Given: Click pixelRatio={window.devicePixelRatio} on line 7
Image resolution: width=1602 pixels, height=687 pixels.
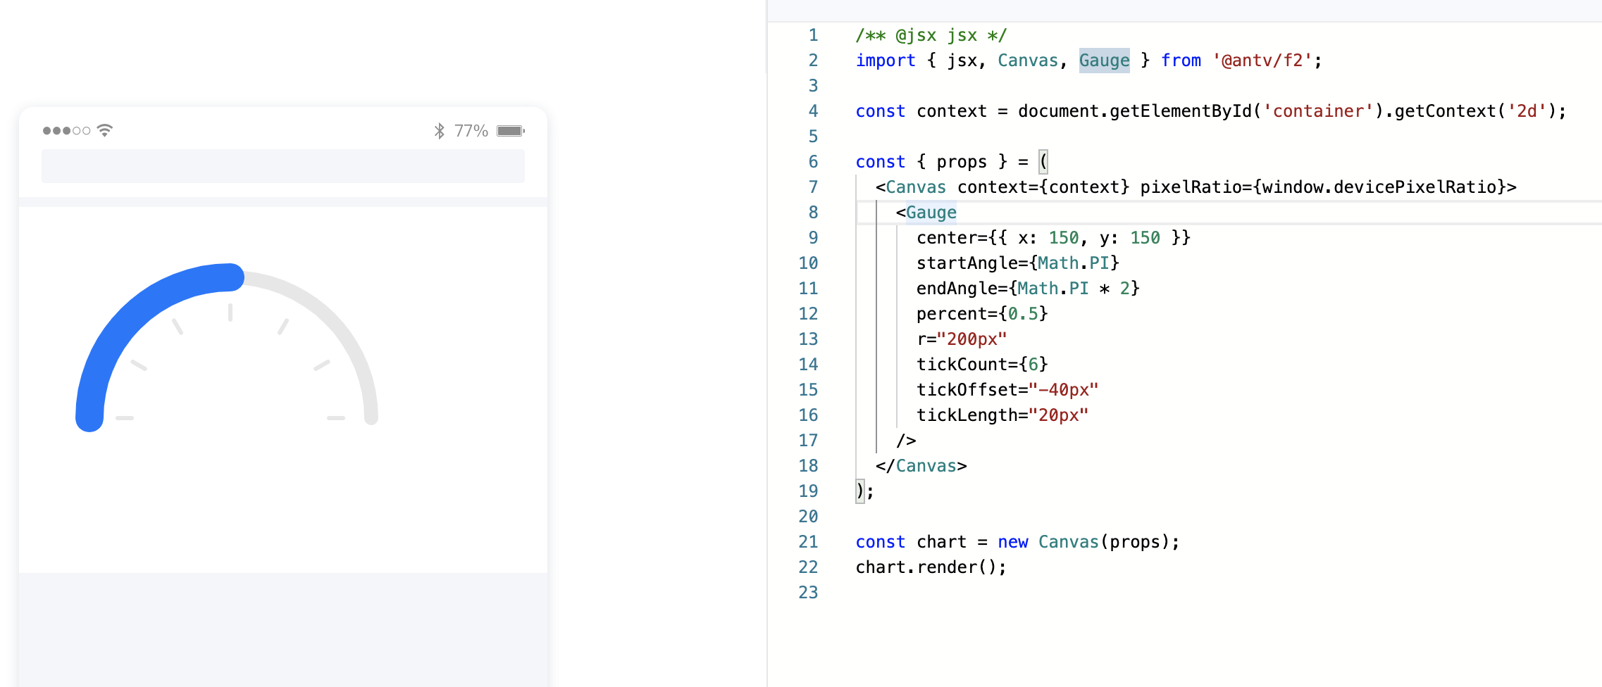Looking at the screenshot, I should click(1323, 187).
